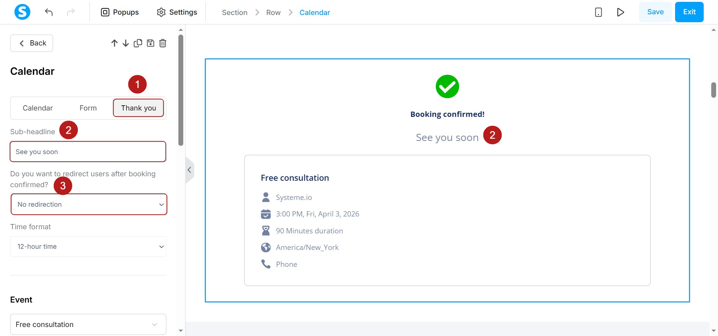Open the Popups menu

[120, 12]
